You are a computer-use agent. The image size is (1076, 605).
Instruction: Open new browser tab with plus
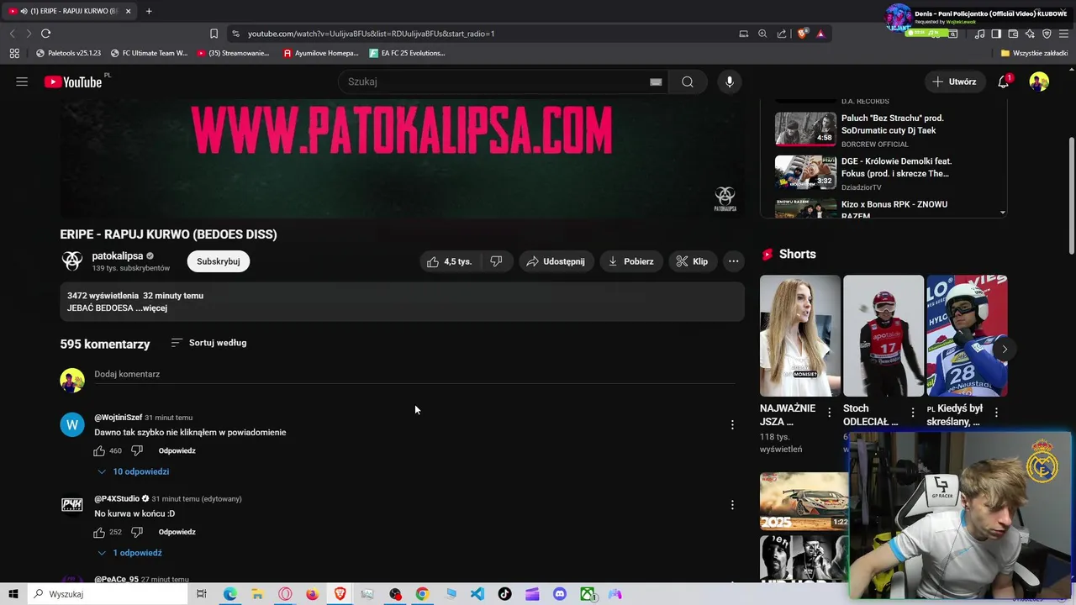click(x=149, y=11)
